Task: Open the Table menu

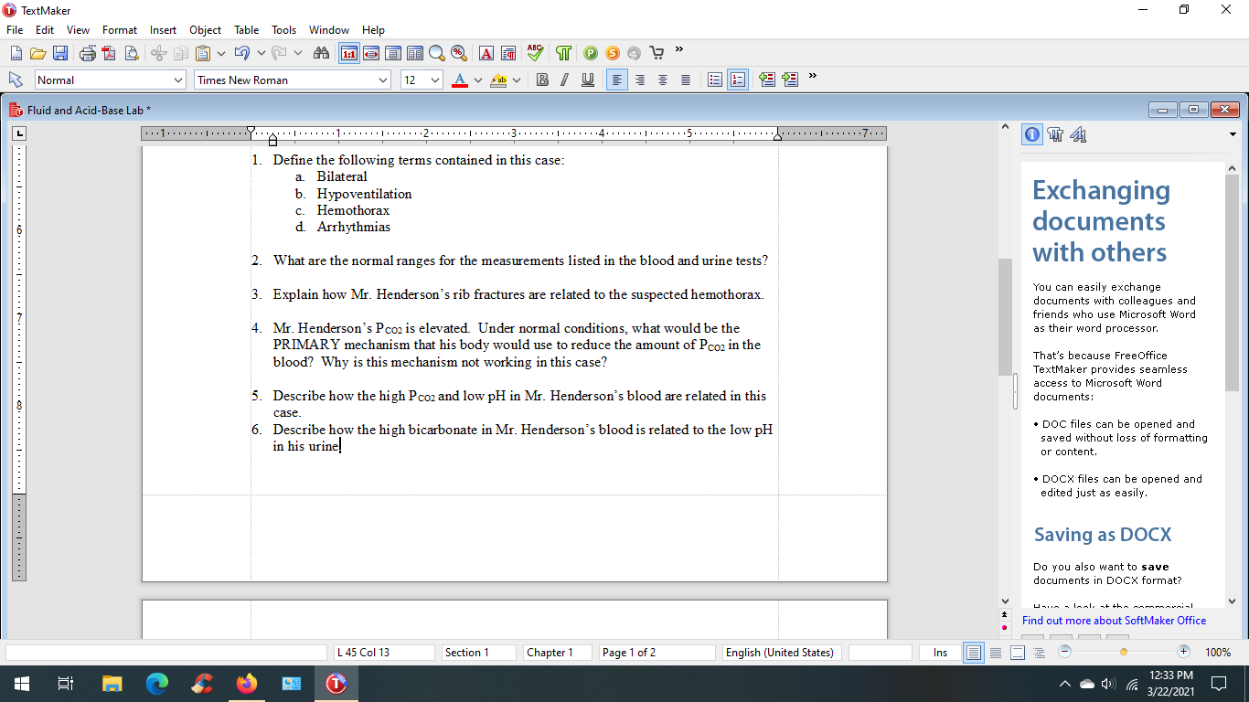Action: click(246, 29)
